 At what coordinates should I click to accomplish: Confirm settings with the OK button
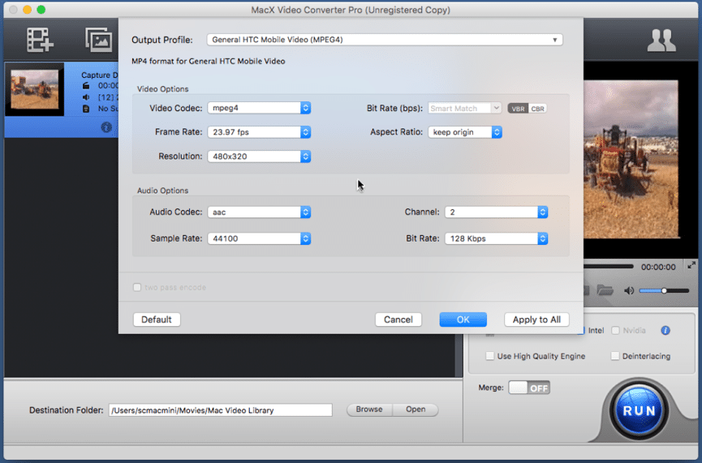(463, 319)
